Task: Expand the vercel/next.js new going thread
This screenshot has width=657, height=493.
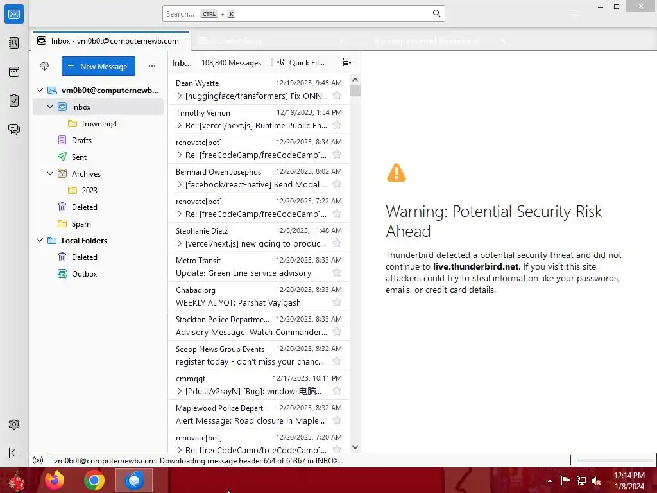Action: tap(180, 243)
